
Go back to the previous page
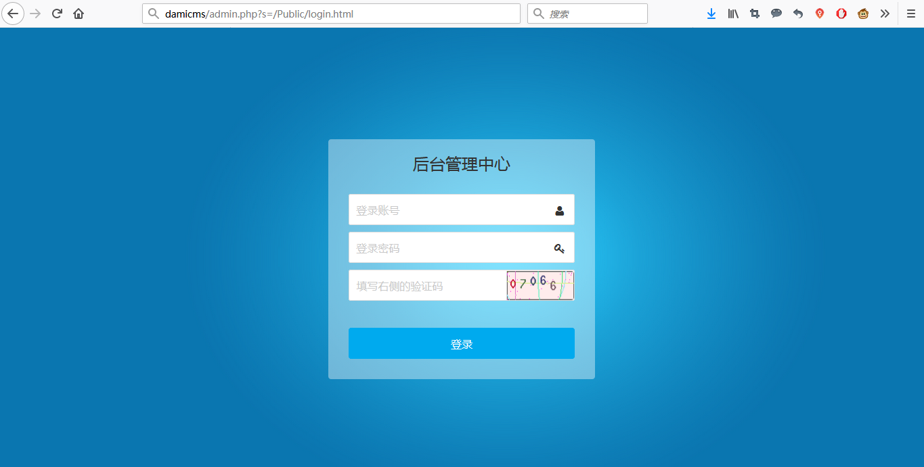tap(13, 14)
